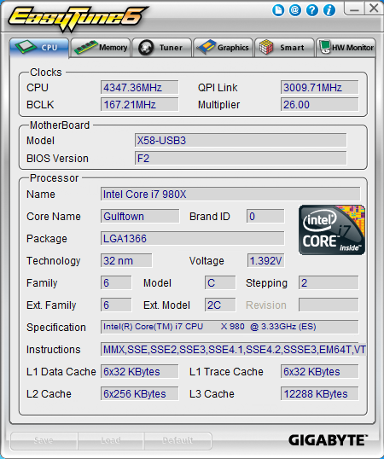The image size is (384, 459).
Task: Click the CPU clock 4347.36MHz field
Action: click(139, 88)
